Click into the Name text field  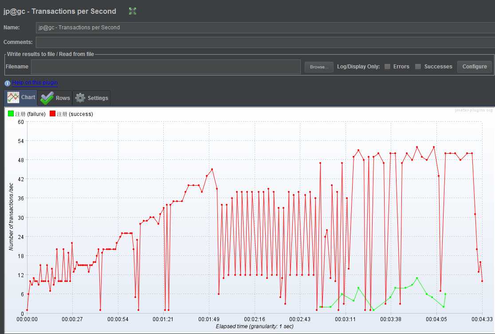(265, 28)
